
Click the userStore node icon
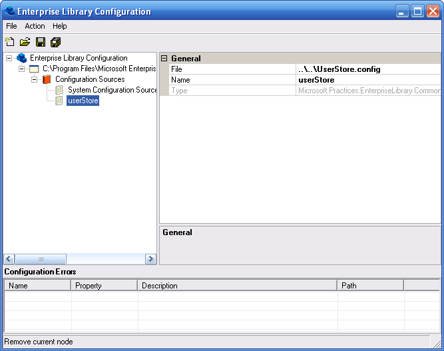click(x=59, y=101)
